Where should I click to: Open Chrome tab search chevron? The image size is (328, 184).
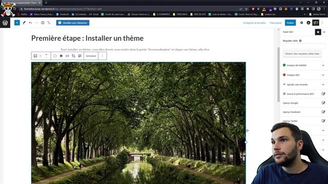tap(300, 3)
